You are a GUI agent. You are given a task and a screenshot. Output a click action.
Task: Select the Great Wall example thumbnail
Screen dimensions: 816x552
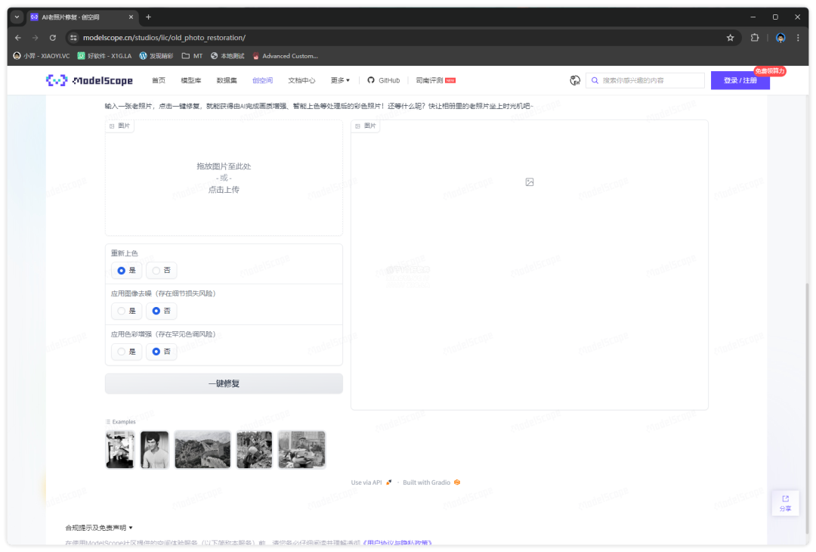[202, 449]
